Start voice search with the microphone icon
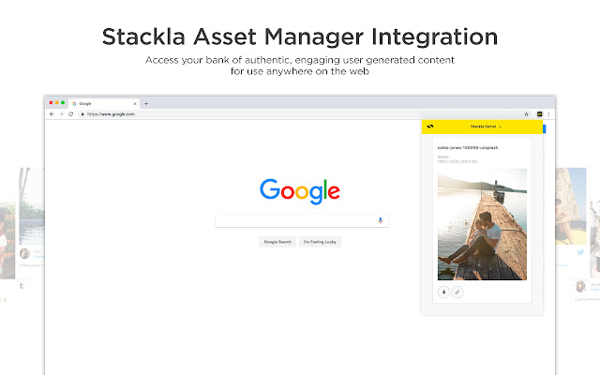600x375 pixels. pyautogui.click(x=380, y=220)
